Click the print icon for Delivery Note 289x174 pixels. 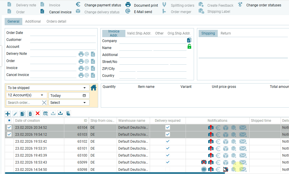(x=81, y=54)
